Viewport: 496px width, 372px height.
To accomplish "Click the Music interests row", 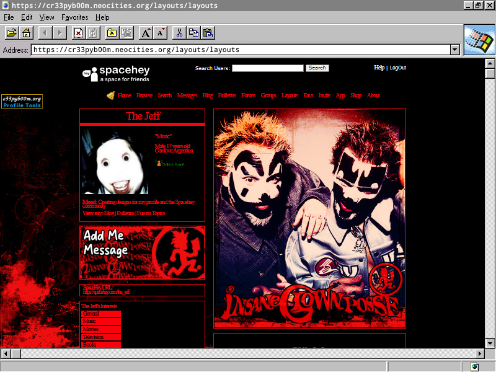I will [x=101, y=321].
